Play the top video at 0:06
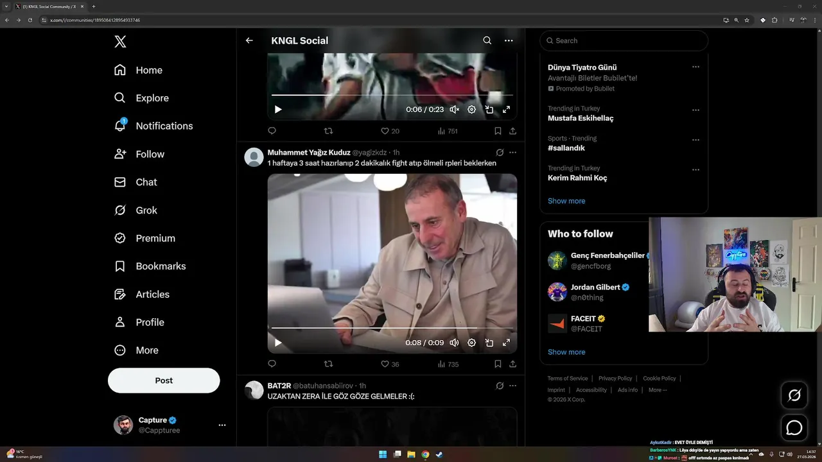 [x=278, y=110]
